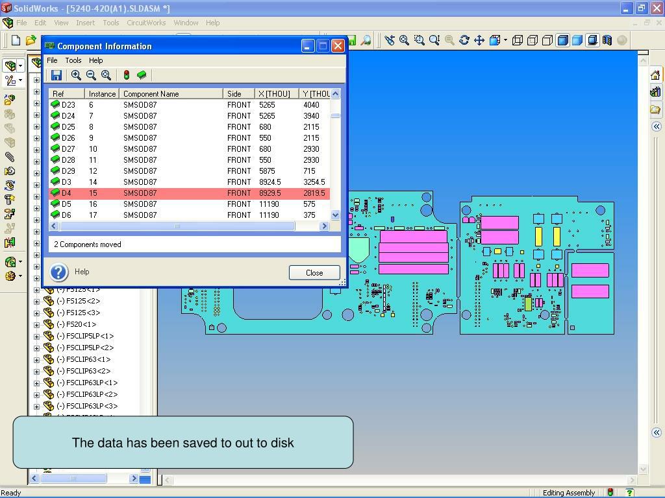Activate the Pan view tool
Screen dimensions: 665x498
479,40
